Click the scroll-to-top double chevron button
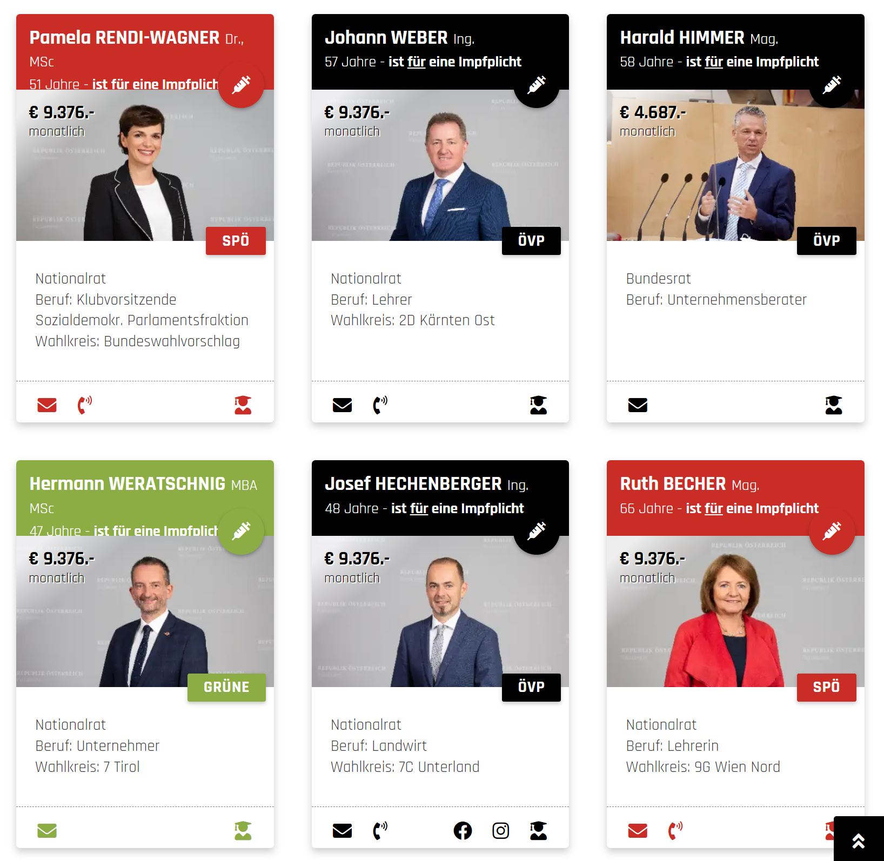Screen dimensions: 884x861 pos(859,839)
